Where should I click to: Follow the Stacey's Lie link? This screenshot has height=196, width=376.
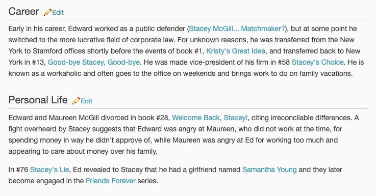click(49, 170)
